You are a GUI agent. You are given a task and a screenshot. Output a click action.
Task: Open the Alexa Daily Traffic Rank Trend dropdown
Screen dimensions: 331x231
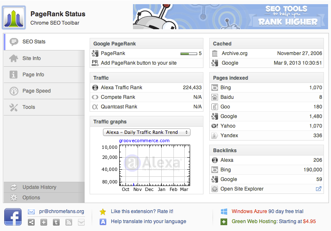tap(147, 132)
